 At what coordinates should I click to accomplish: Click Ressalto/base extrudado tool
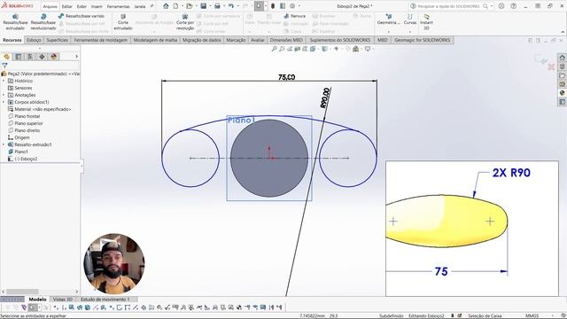(15, 22)
